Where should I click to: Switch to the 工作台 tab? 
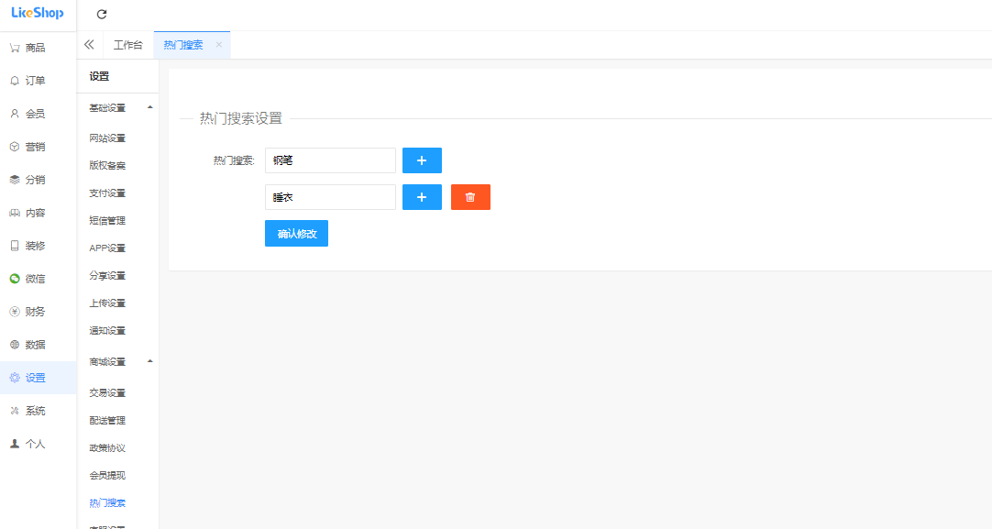pyautogui.click(x=127, y=45)
